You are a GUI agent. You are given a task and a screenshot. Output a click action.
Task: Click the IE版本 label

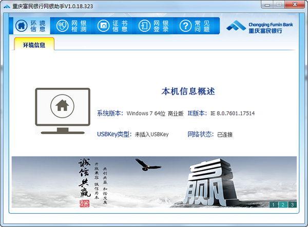click(x=197, y=113)
